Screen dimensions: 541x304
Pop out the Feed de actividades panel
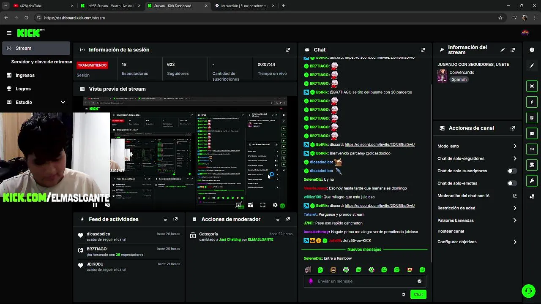[x=175, y=219]
